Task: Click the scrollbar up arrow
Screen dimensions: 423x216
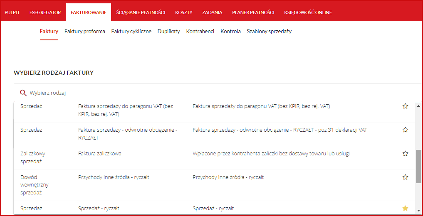Action: (x=418, y=106)
